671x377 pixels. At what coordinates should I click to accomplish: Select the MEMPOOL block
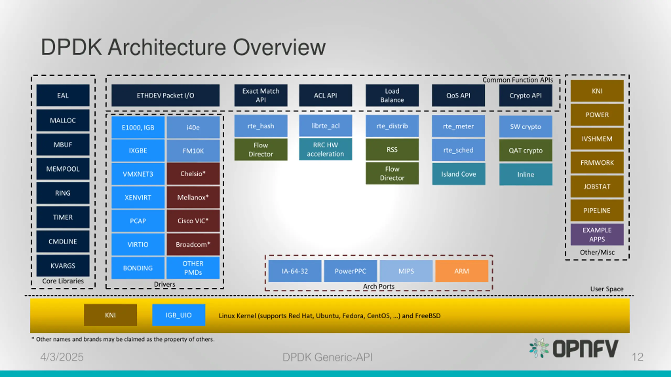63,169
